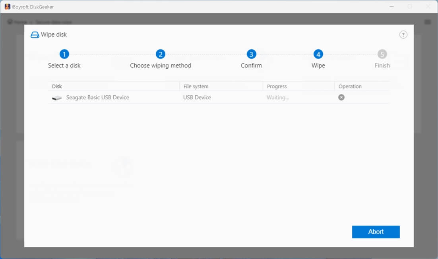Click the 'Waiting...' progress status
This screenshot has height=259, width=438.
pyautogui.click(x=278, y=97)
